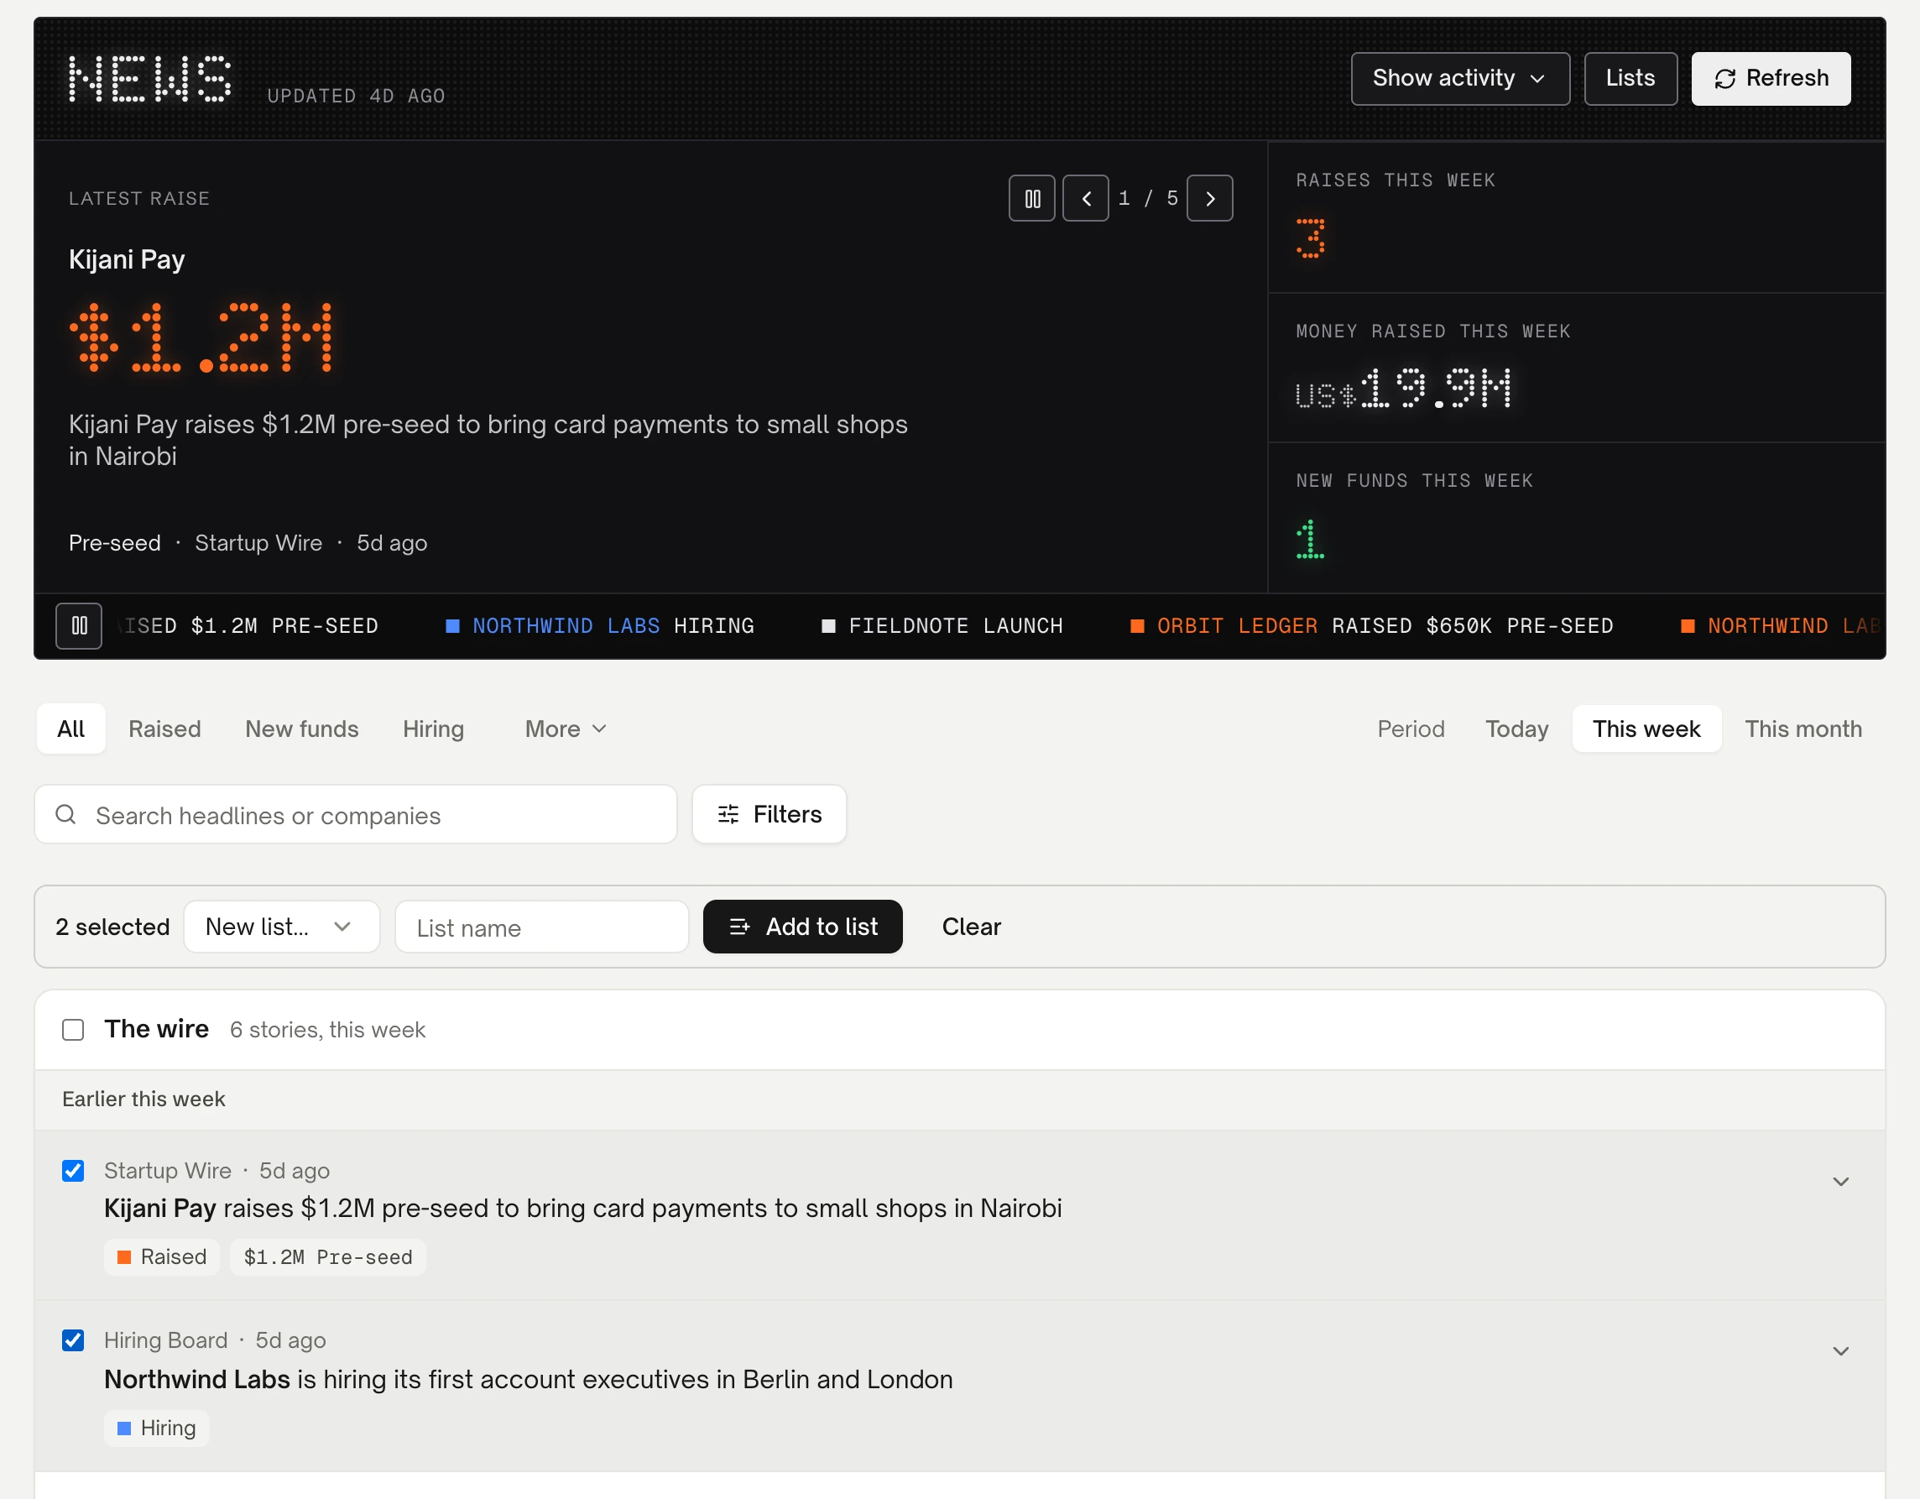Expand the Northwind Labs story details
This screenshot has height=1499, width=1920.
1840,1351
